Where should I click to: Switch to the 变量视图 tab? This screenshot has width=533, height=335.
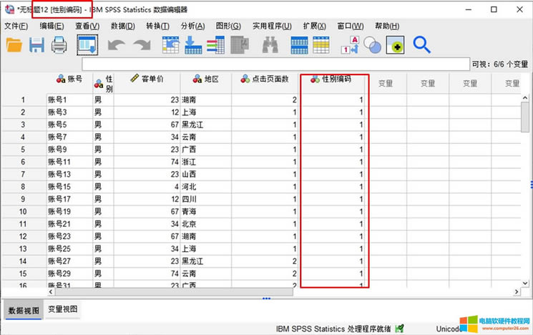coord(63,309)
